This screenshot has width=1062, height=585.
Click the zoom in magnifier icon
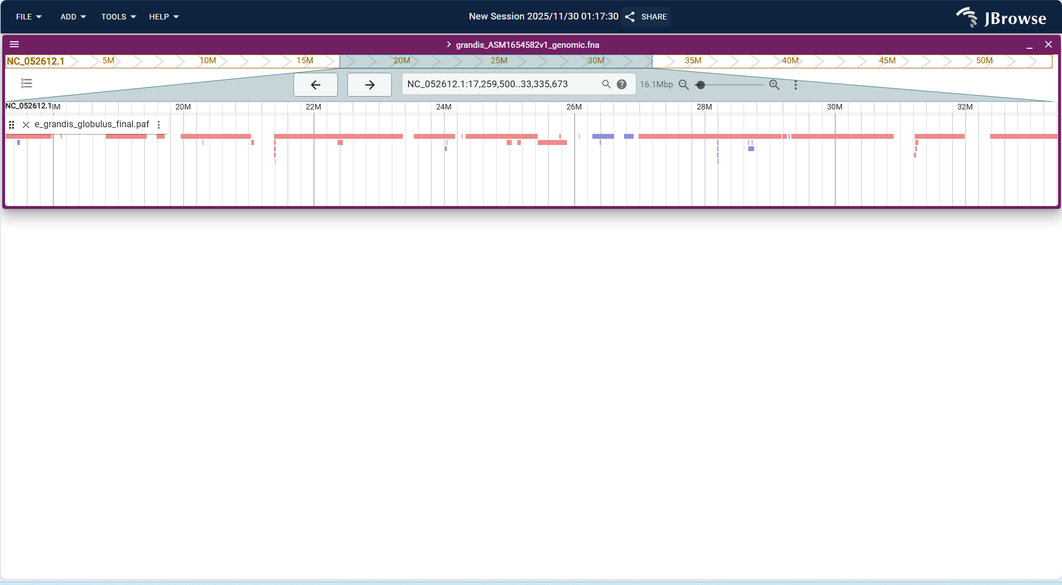pyautogui.click(x=774, y=85)
